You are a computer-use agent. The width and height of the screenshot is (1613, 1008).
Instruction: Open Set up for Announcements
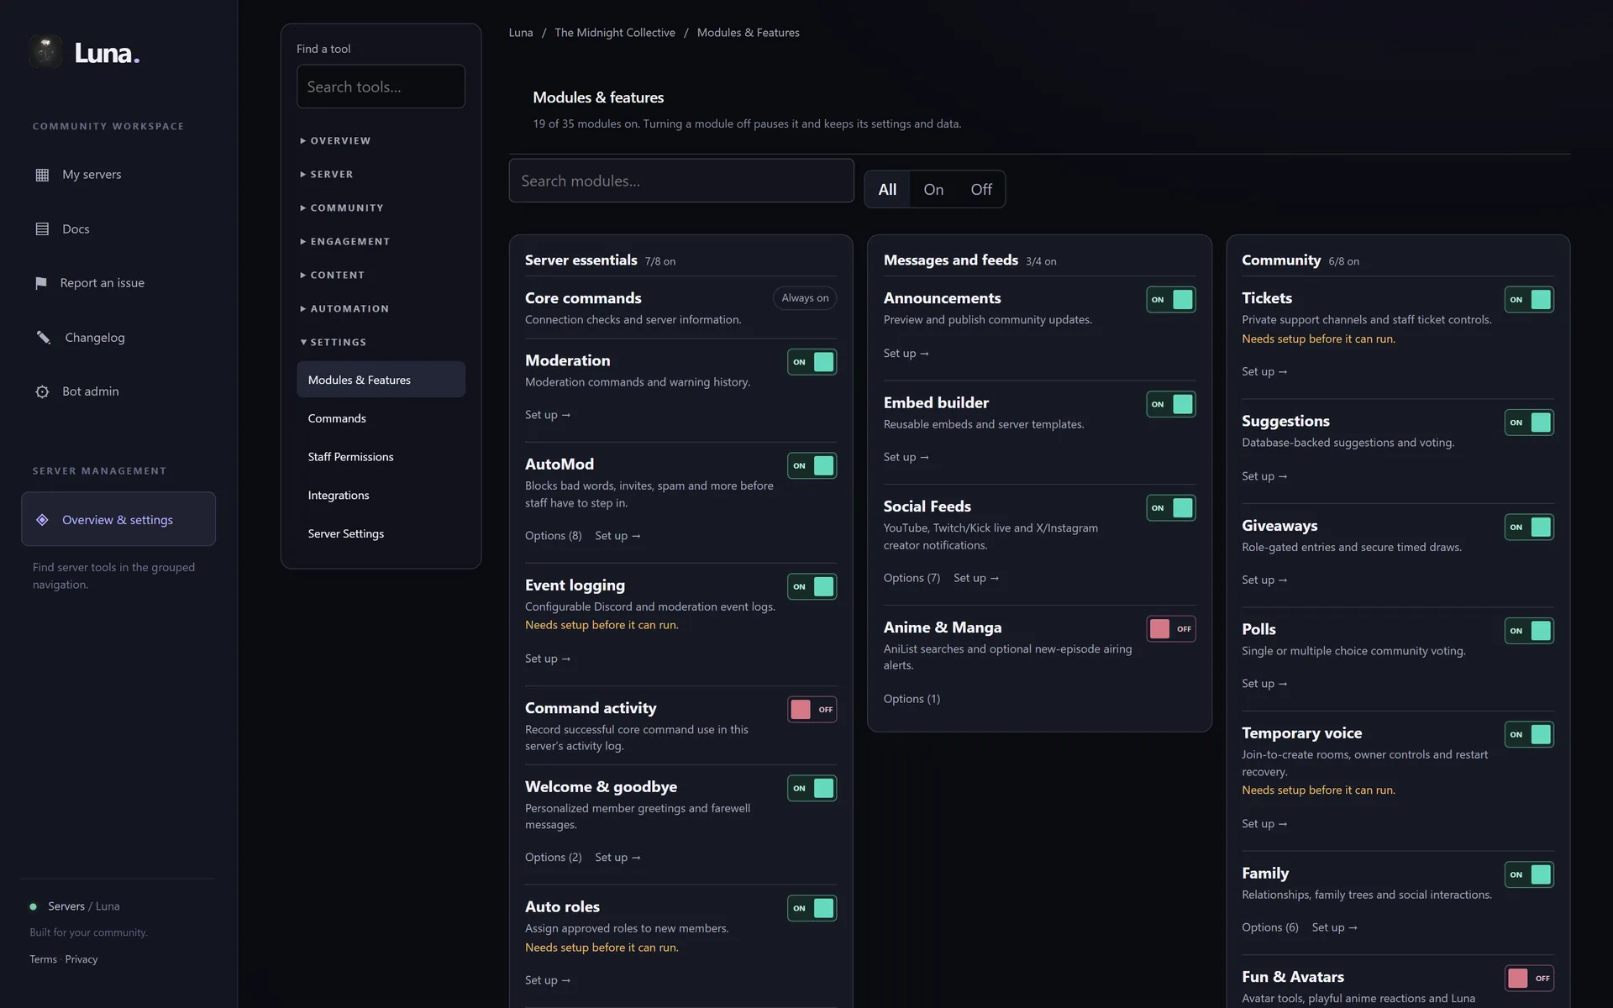906,354
